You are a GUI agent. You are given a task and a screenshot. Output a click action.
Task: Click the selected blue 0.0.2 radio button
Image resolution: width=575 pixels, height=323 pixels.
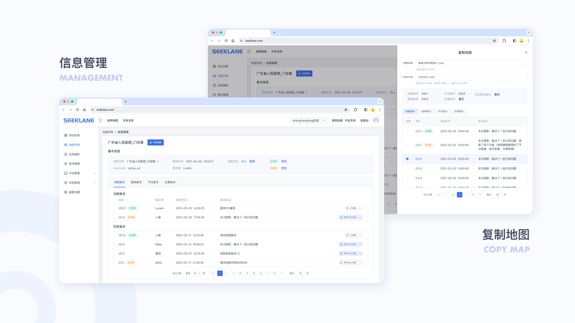pyautogui.click(x=407, y=159)
